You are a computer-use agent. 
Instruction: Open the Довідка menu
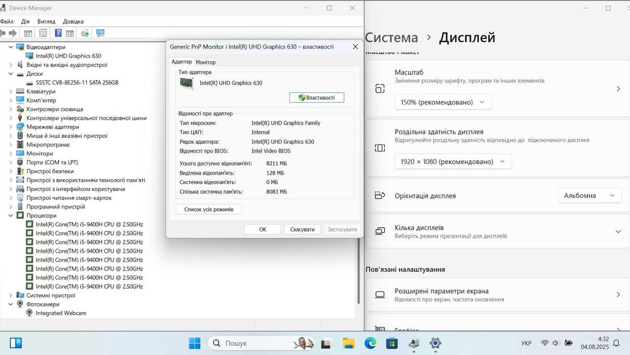[x=73, y=21]
